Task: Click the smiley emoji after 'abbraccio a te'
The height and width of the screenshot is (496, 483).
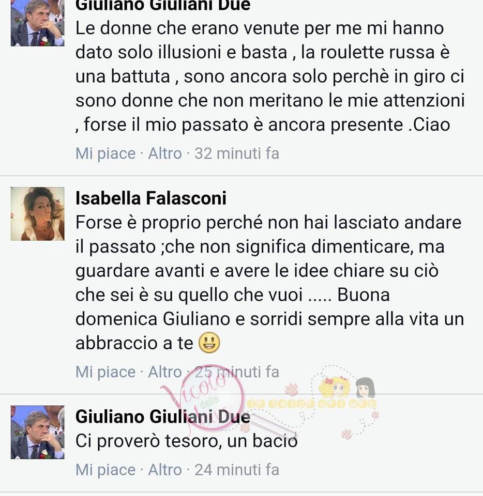Action: (209, 343)
